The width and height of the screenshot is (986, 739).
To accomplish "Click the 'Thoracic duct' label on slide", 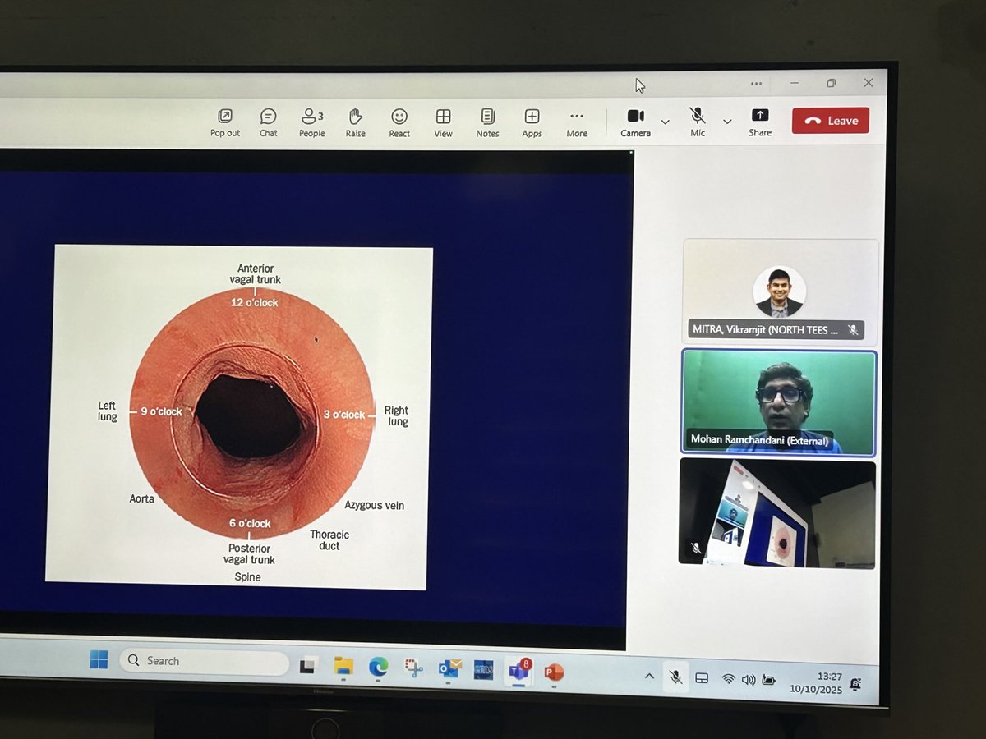I will point(329,540).
